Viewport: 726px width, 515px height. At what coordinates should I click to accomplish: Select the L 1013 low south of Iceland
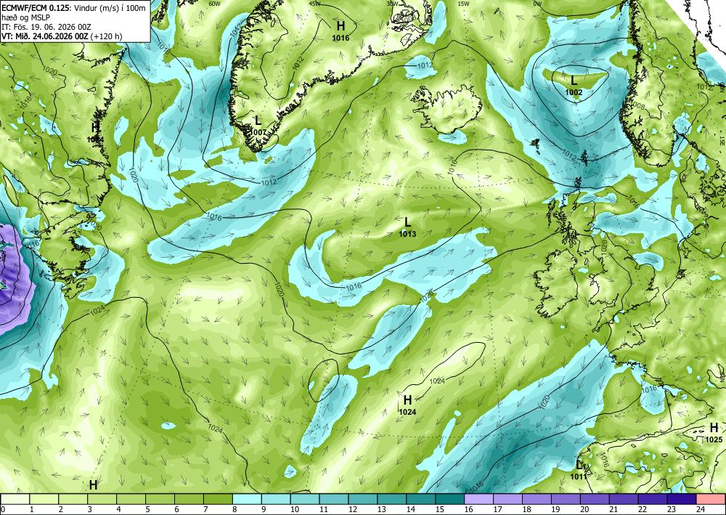click(407, 227)
